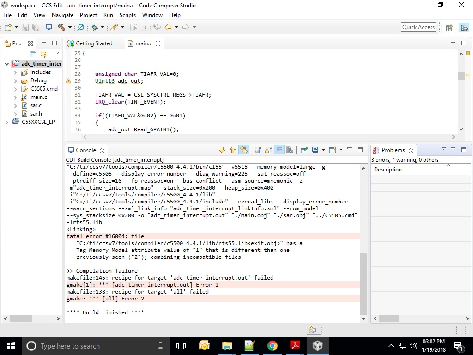Click the Console vertical scrollbar thumb
473x355 pixels.
[x=364, y=283]
